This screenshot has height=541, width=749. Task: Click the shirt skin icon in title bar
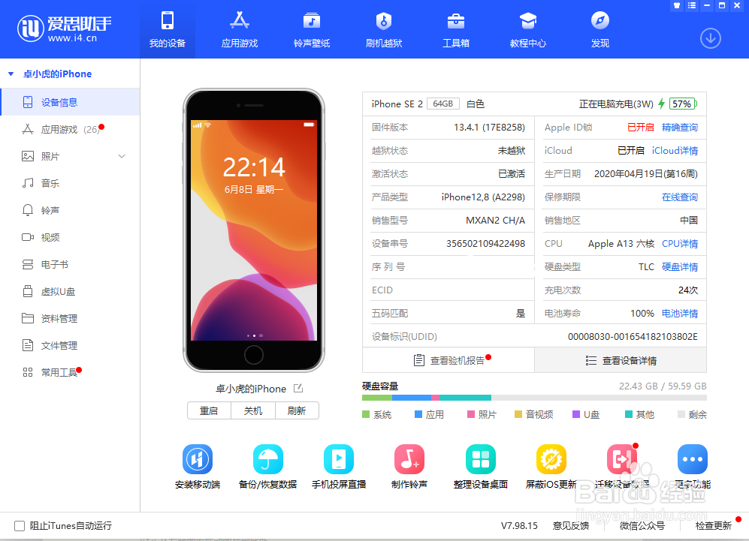click(x=676, y=6)
